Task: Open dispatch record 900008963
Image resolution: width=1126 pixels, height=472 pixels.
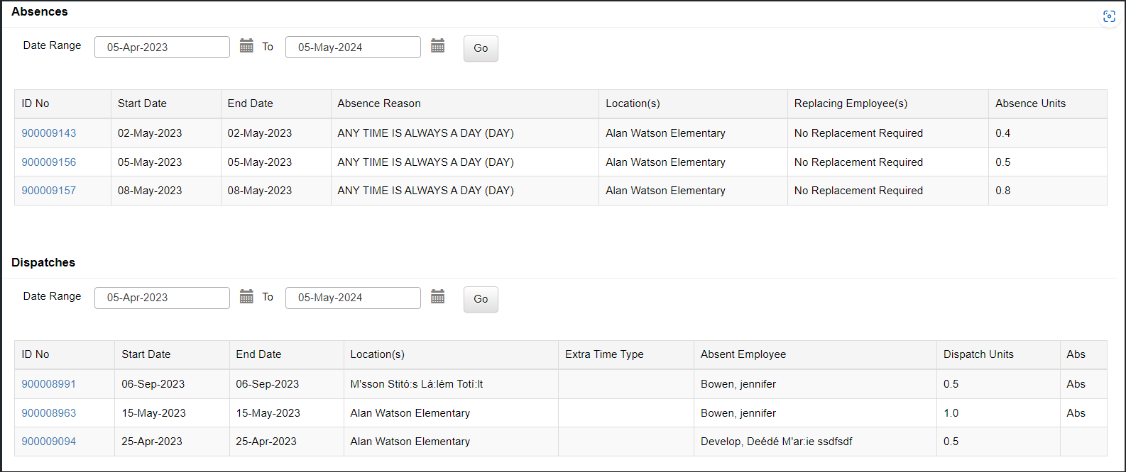Action: pyautogui.click(x=49, y=413)
